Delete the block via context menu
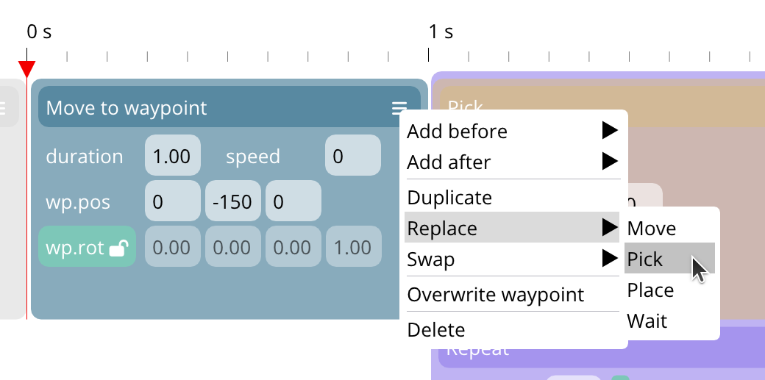This screenshot has height=380, width=765. (x=436, y=330)
